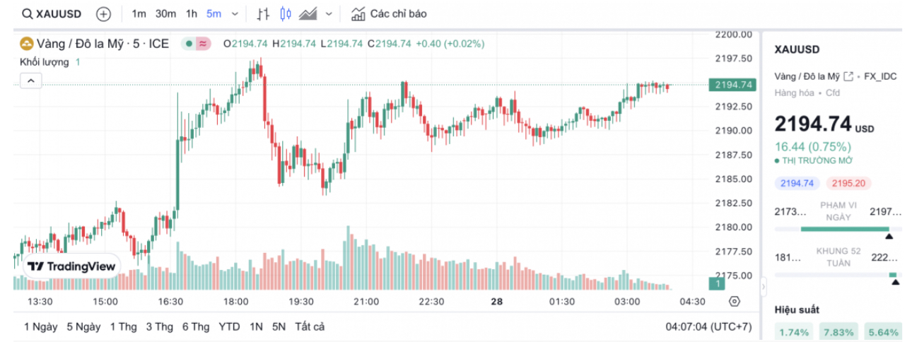Collapse the indicator legend with chevron
912x342 pixels.
[x=31, y=81]
